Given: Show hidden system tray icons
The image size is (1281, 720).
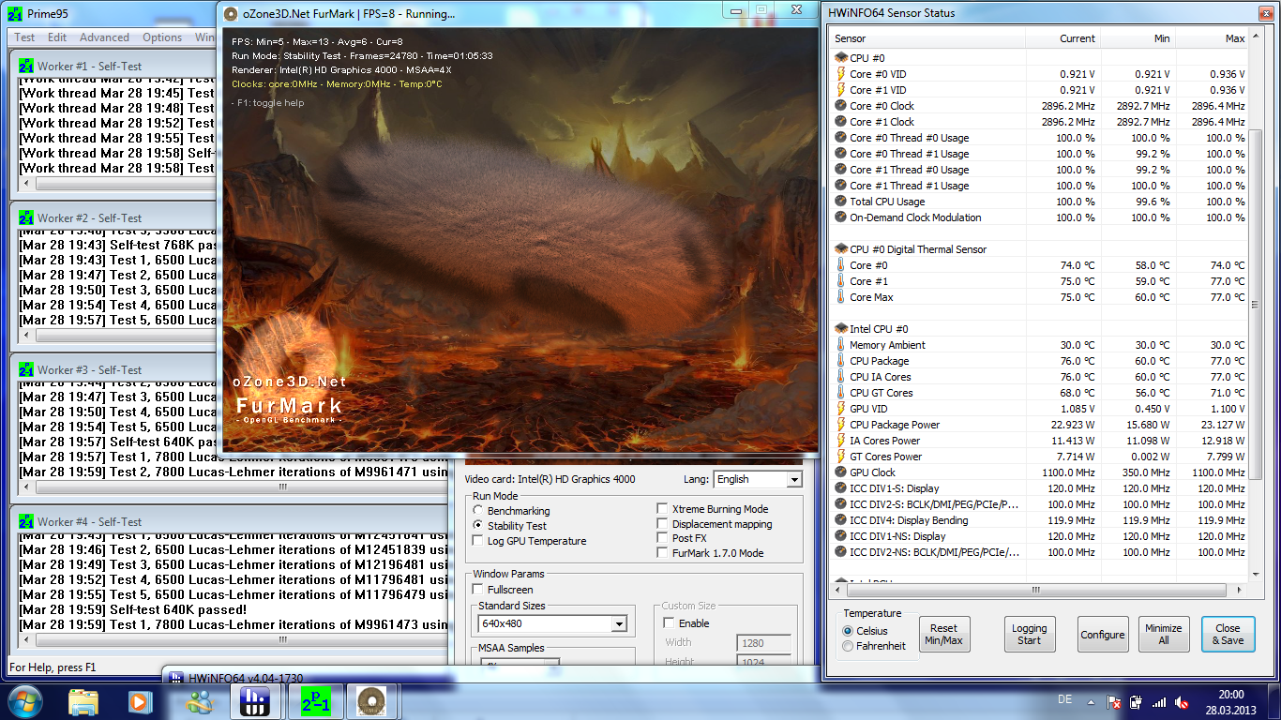Looking at the screenshot, I should [1091, 701].
